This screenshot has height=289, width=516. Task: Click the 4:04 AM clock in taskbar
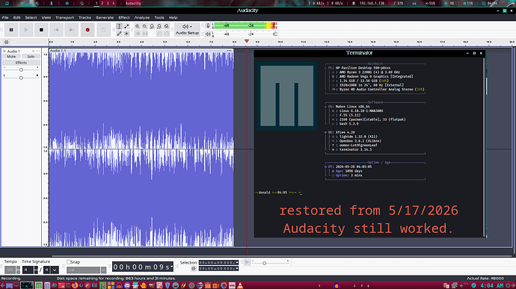coord(491,285)
